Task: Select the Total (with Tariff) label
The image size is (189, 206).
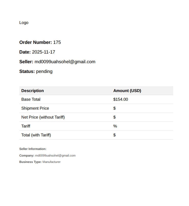Action: point(36,135)
